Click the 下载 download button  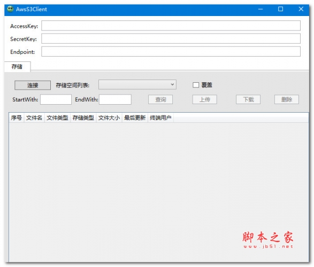[248, 99]
